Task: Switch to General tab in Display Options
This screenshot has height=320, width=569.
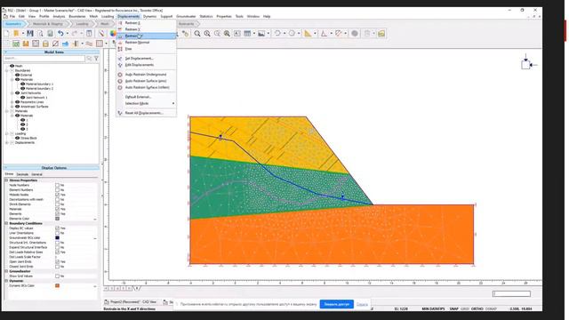Action: tap(36, 174)
